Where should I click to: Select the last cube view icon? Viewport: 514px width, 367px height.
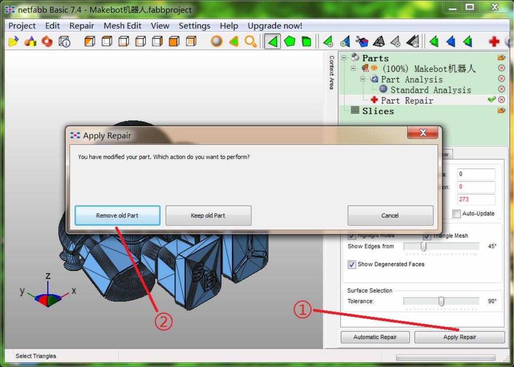click(191, 42)
